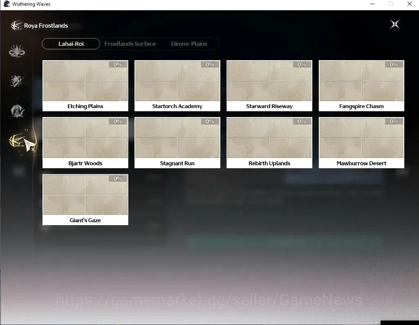Open the Starward Riseway map card
This screenshot has width=419, height=325.
tap(269, 86)
